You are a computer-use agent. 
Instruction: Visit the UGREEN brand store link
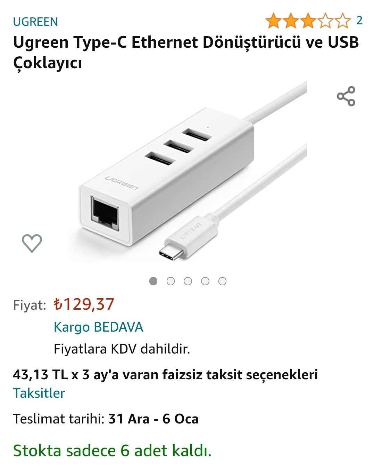(x=35, y=22)
